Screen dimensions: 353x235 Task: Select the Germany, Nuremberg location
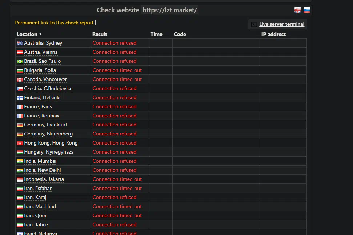[48, 134]
